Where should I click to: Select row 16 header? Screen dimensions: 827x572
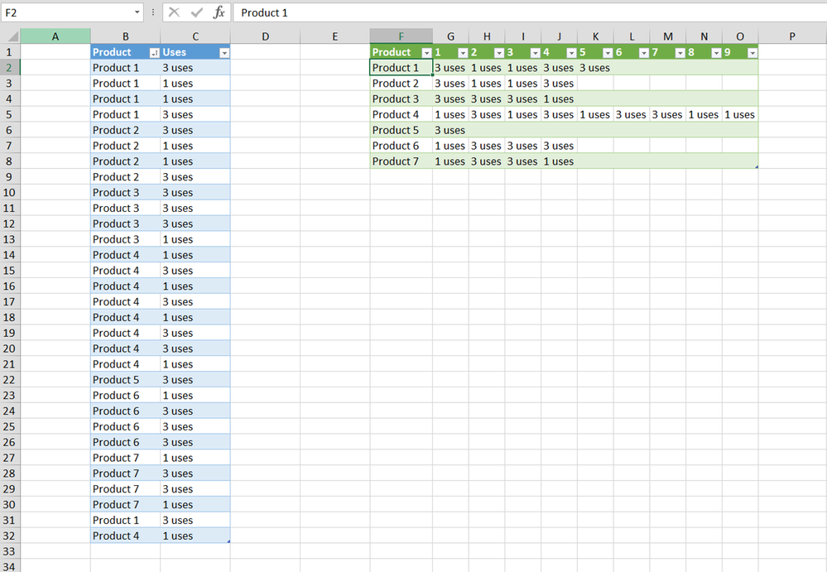(9, 286)
